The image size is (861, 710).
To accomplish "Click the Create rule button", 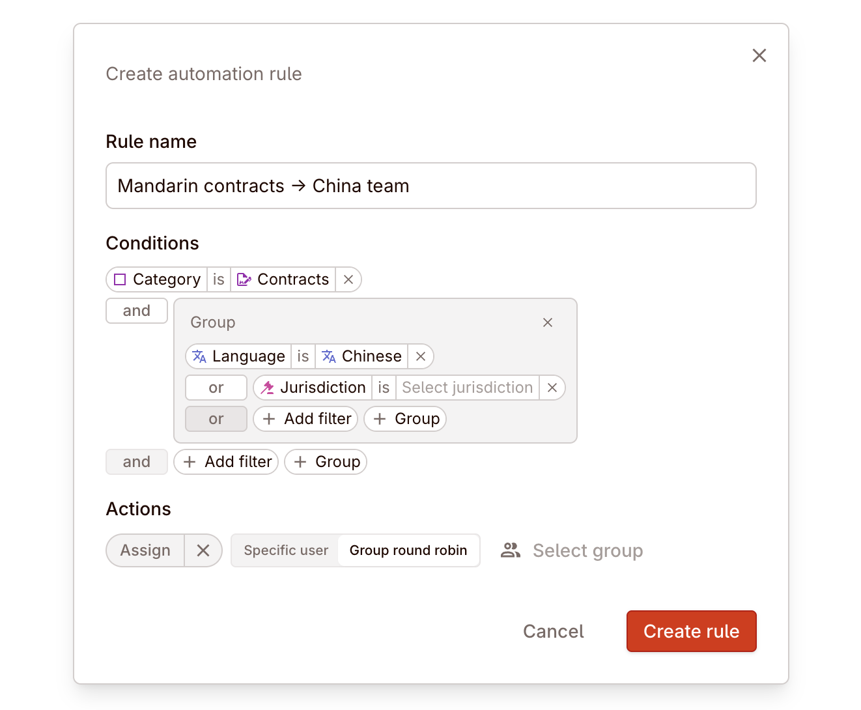I will pyautogui.click(x=691, y=631).
